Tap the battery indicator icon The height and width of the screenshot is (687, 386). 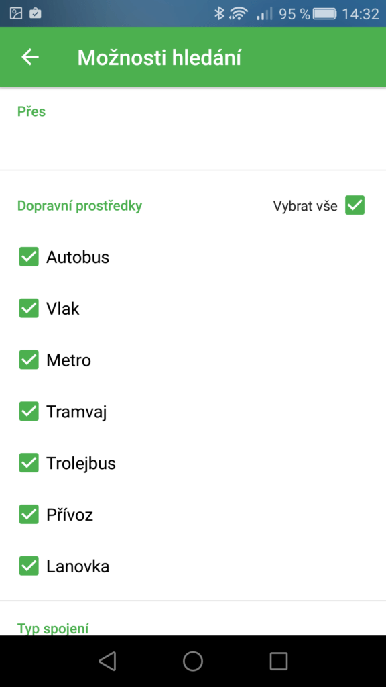click(325, 14)
